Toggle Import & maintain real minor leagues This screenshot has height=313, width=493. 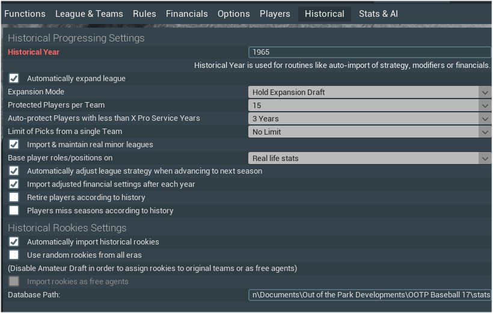pos(14,145)
